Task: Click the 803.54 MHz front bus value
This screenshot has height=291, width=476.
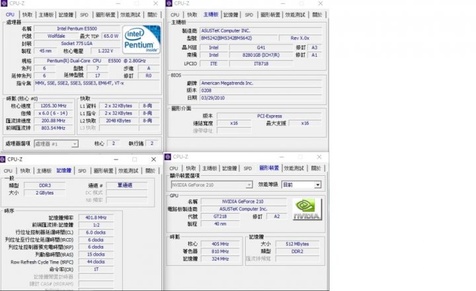Action: [x=54, y=128]
